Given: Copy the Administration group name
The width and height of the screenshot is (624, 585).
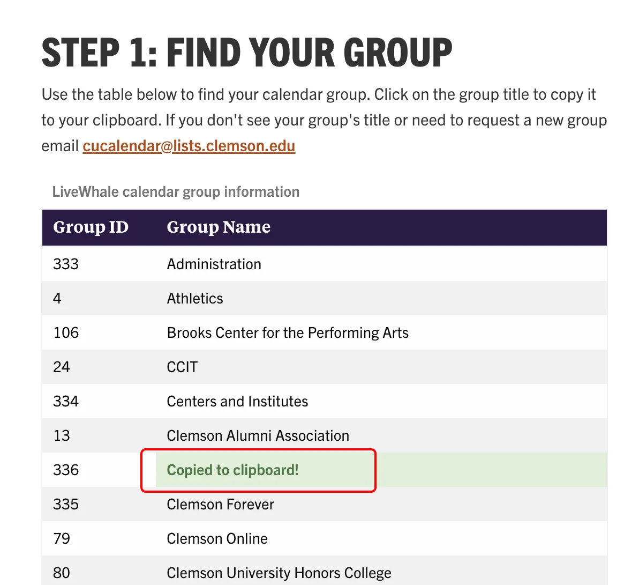Looking at the screenshot, I should tap(214, 264).
